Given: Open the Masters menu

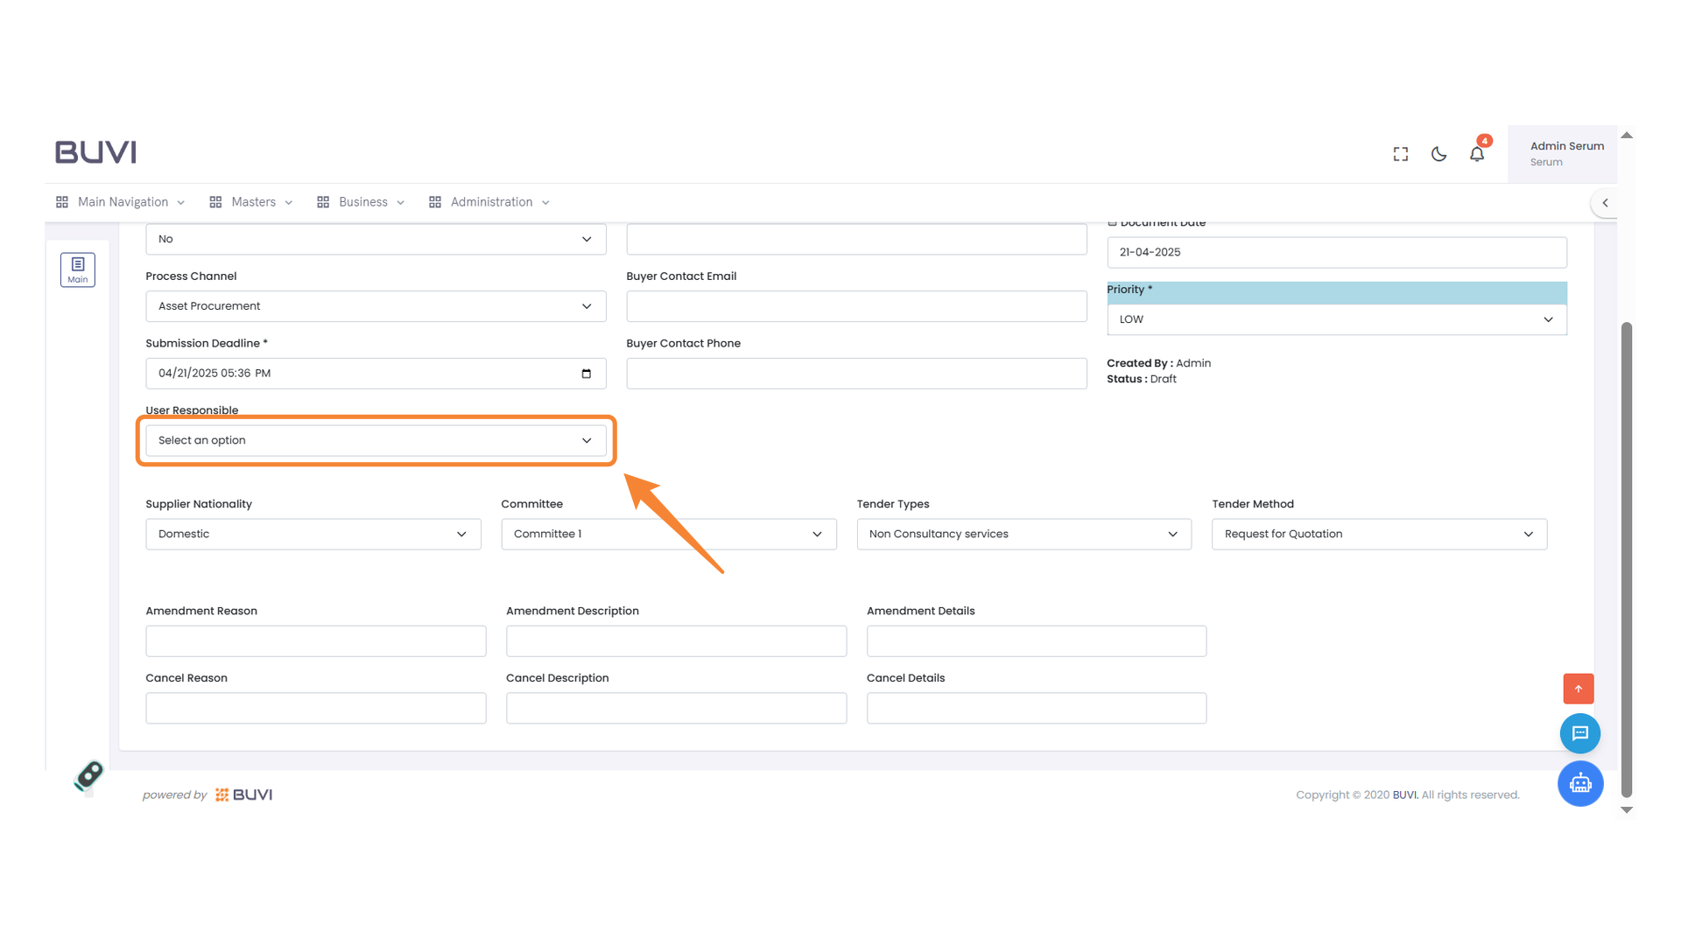Looking at the screenshot, I should (x=252, y=202).
